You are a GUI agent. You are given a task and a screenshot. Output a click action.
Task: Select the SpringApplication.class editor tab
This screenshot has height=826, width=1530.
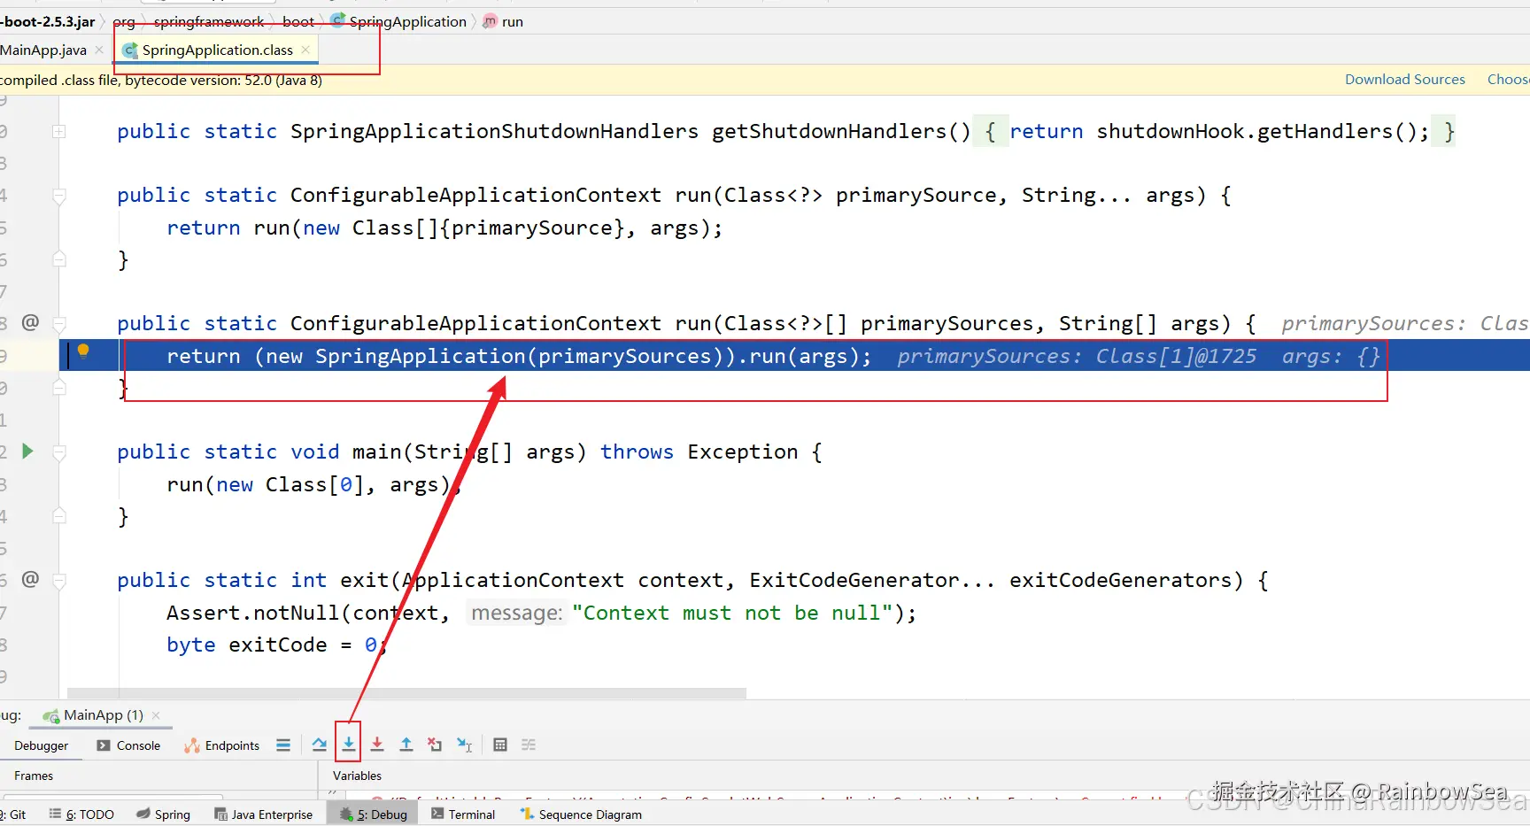pyautogui.click(x=217, y=50)
